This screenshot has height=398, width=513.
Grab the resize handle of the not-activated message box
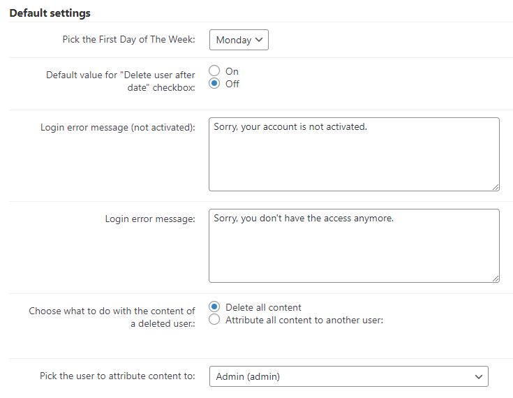coord(496,187)
